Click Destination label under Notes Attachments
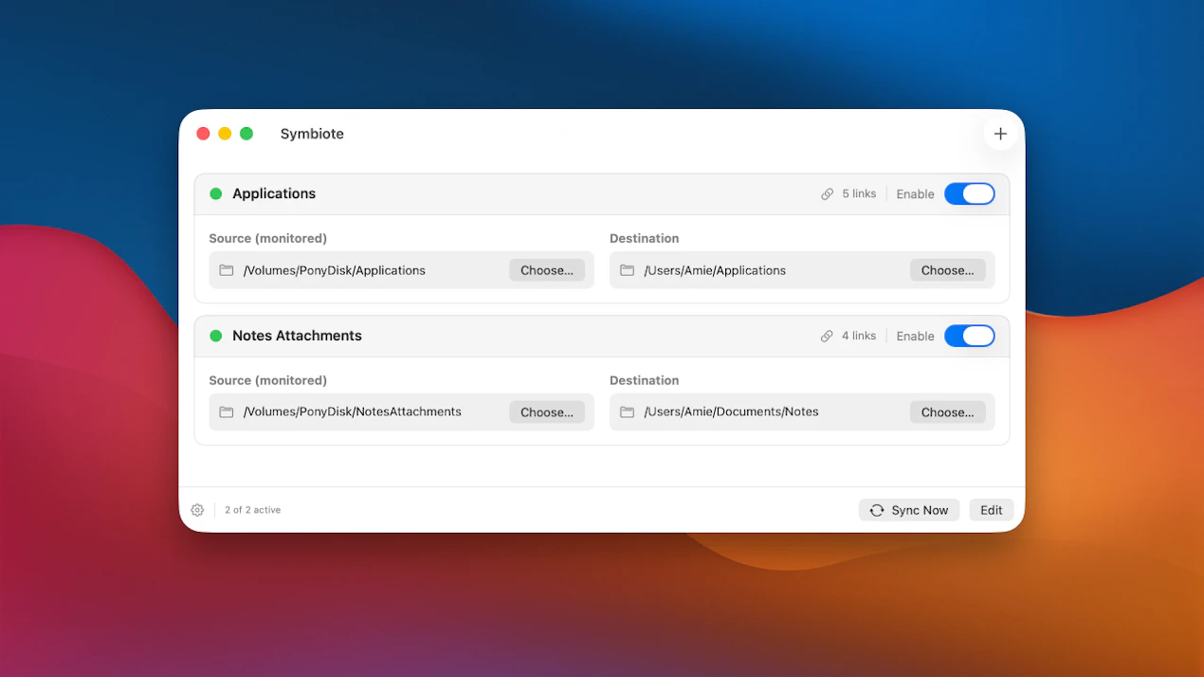Screen dimensions: 1204x677 point(645,380)
